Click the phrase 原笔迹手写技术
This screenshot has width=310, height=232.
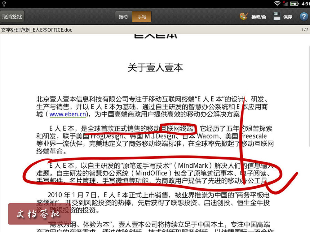tap(146, 165)
